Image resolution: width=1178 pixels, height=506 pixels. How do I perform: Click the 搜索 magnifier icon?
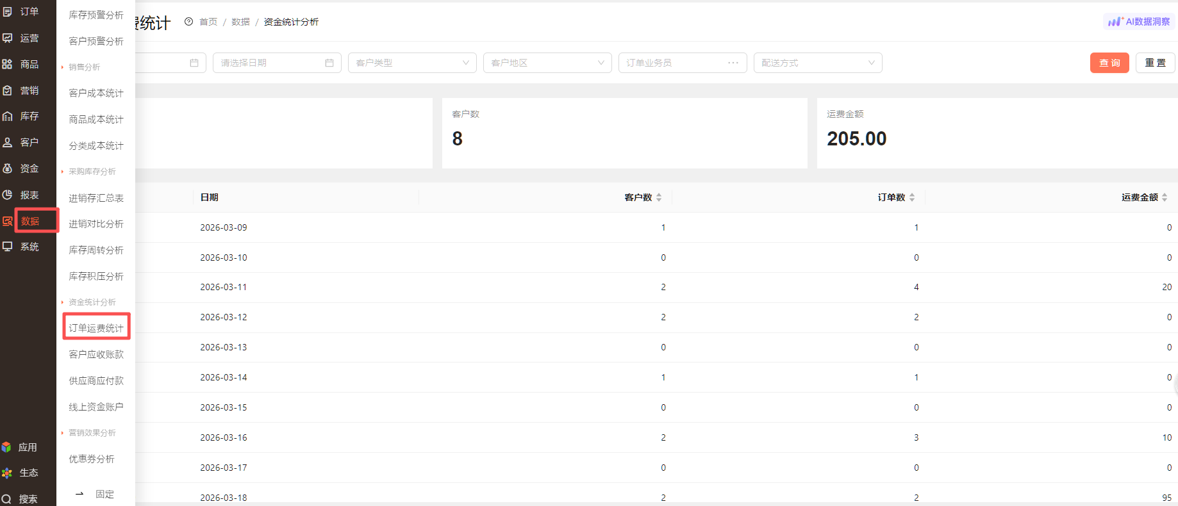(x=6, y=499)
